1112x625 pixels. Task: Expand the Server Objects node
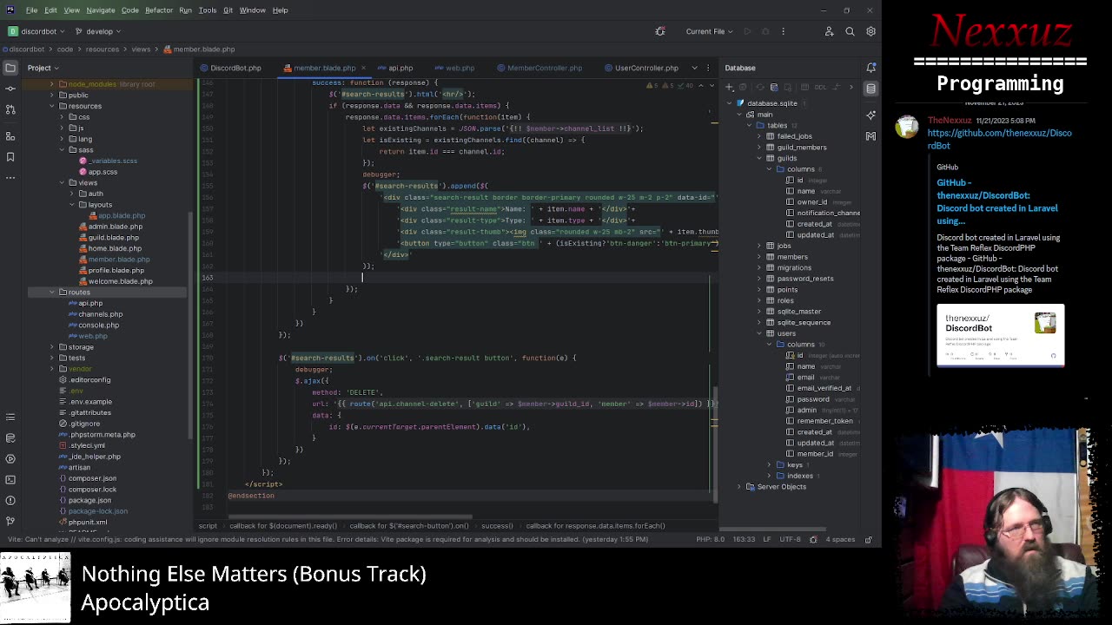point(739,487)
